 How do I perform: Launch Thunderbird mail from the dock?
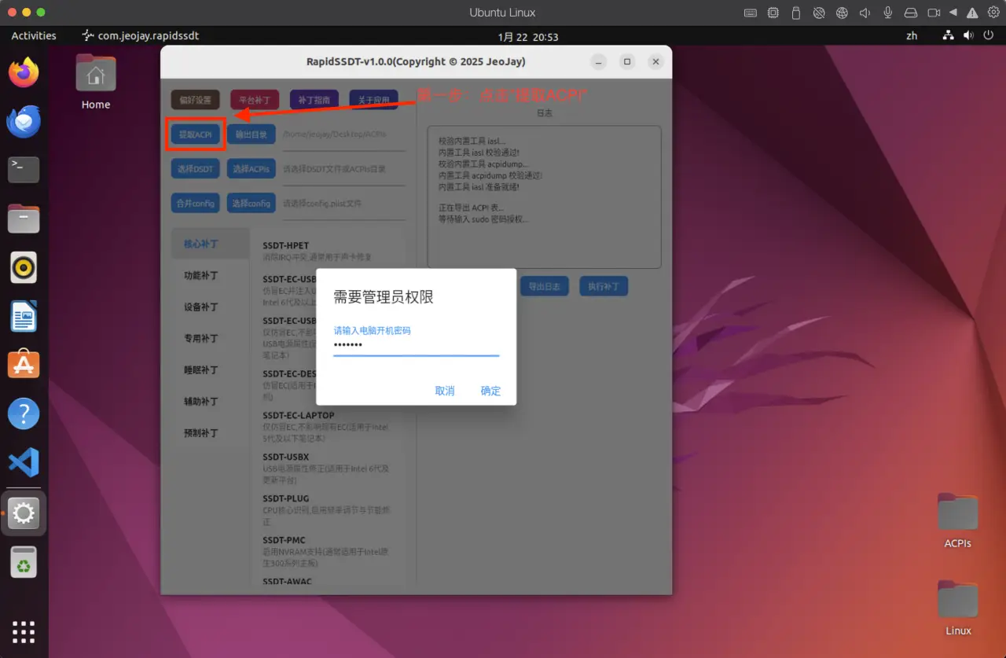(x=24, y=122)
